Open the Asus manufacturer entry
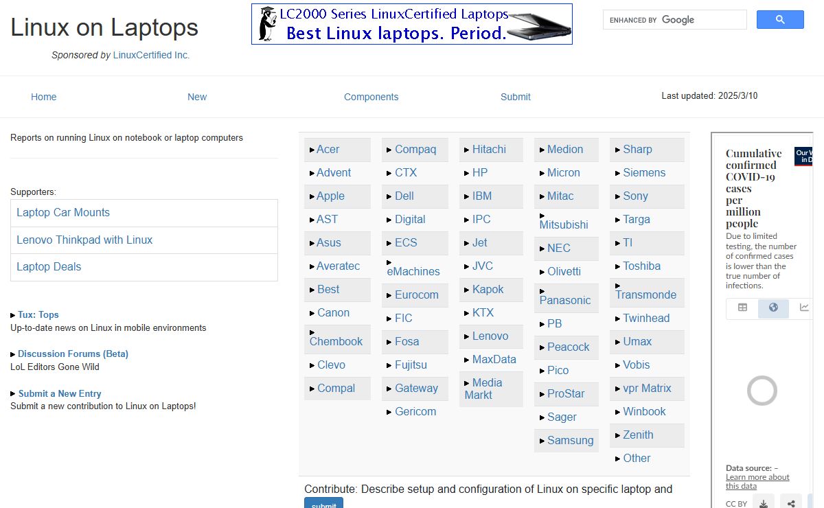The height and width of the screenshot is (508, 824). point(329,243)
